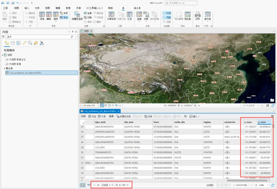Click the 排序 sort fields icon
Image resolution: width=277 pixels, height=189 pixels.
[56, 16]
